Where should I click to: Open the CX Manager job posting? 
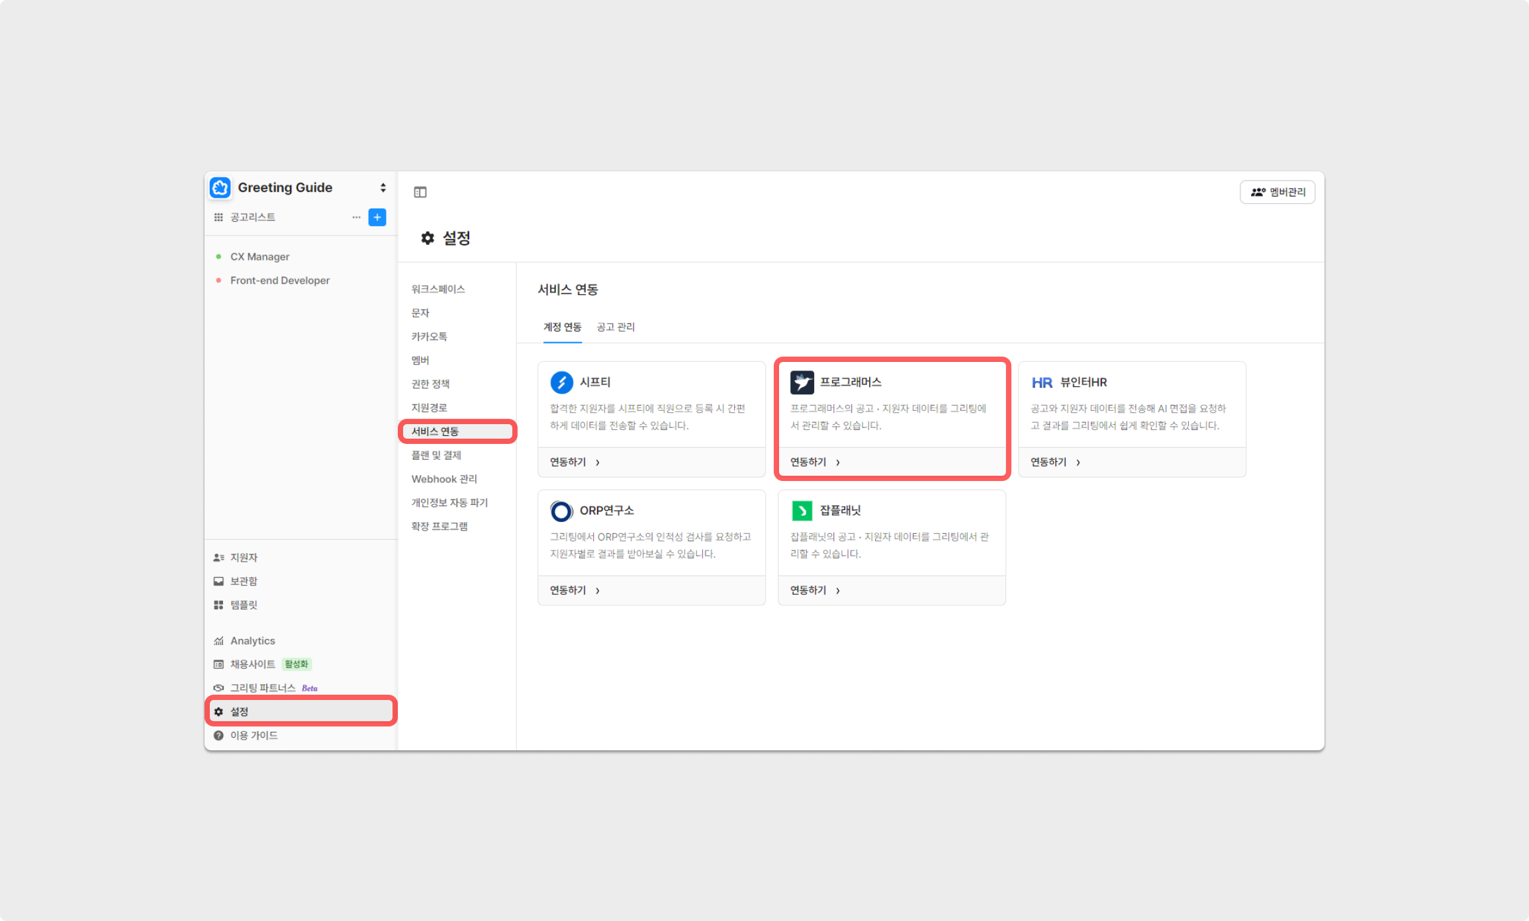(259, 256)
